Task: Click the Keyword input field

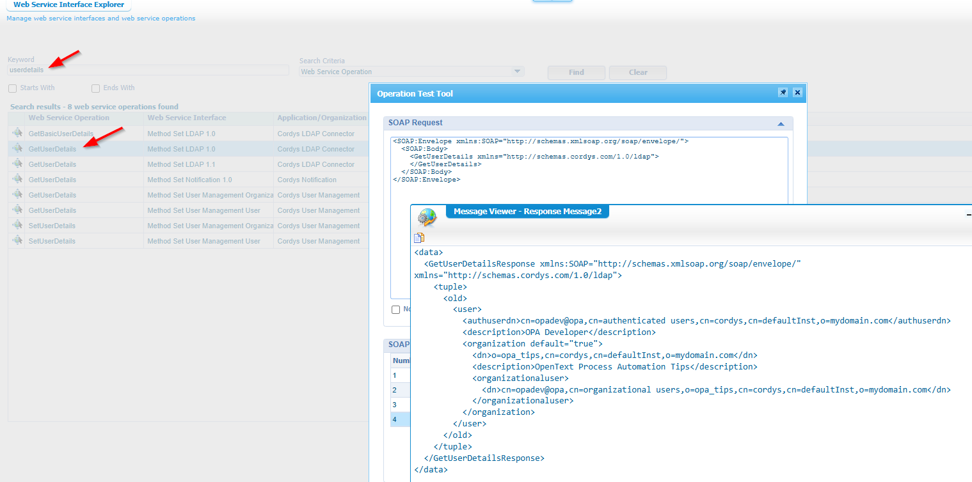Action: [147, 70]
